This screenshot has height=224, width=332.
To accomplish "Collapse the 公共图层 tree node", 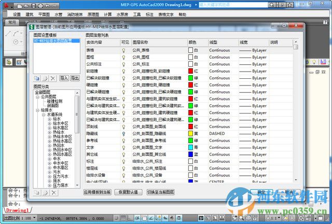I will point(38,97).
